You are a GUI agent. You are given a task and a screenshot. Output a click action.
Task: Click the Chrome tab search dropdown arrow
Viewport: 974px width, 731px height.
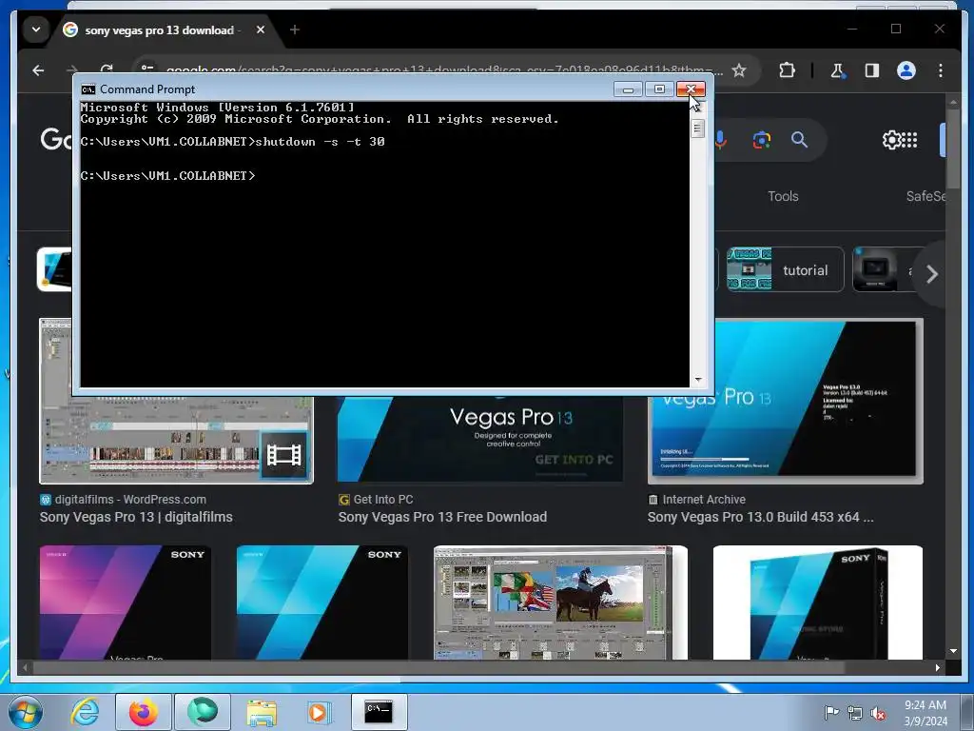[x=36, y=30]
